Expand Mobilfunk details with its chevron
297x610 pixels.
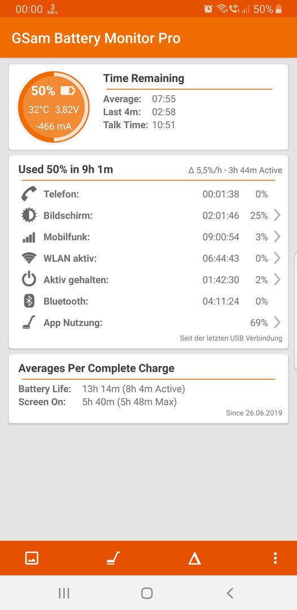coord(277,237)
